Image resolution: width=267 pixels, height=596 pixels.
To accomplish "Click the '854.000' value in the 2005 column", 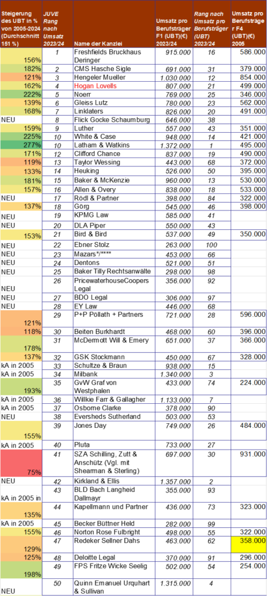I will pyautogui.click(x=249, y=77).
